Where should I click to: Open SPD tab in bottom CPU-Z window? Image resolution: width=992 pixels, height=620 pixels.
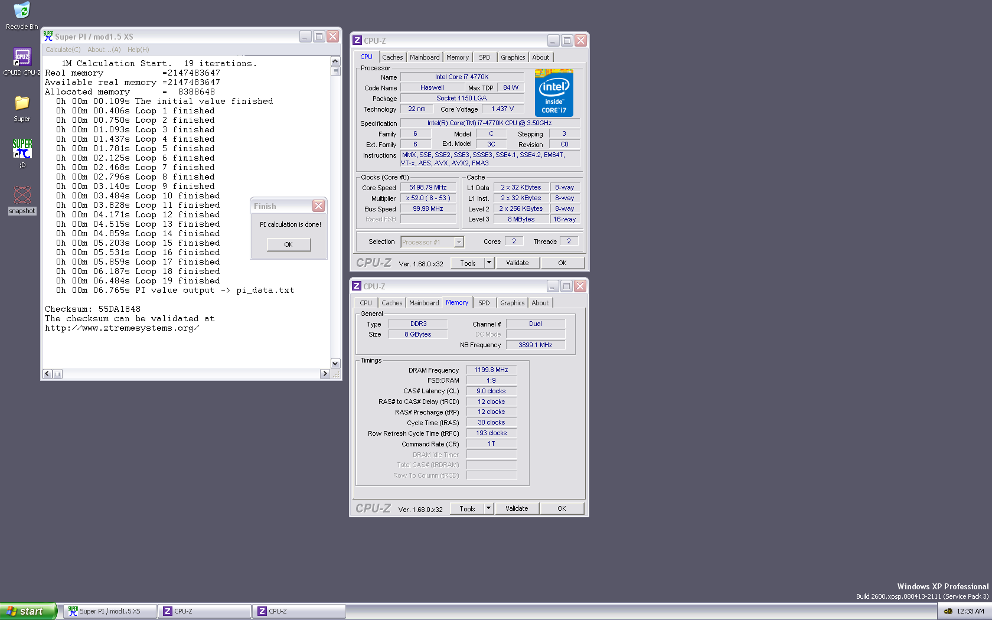click(x=484, y=303)
